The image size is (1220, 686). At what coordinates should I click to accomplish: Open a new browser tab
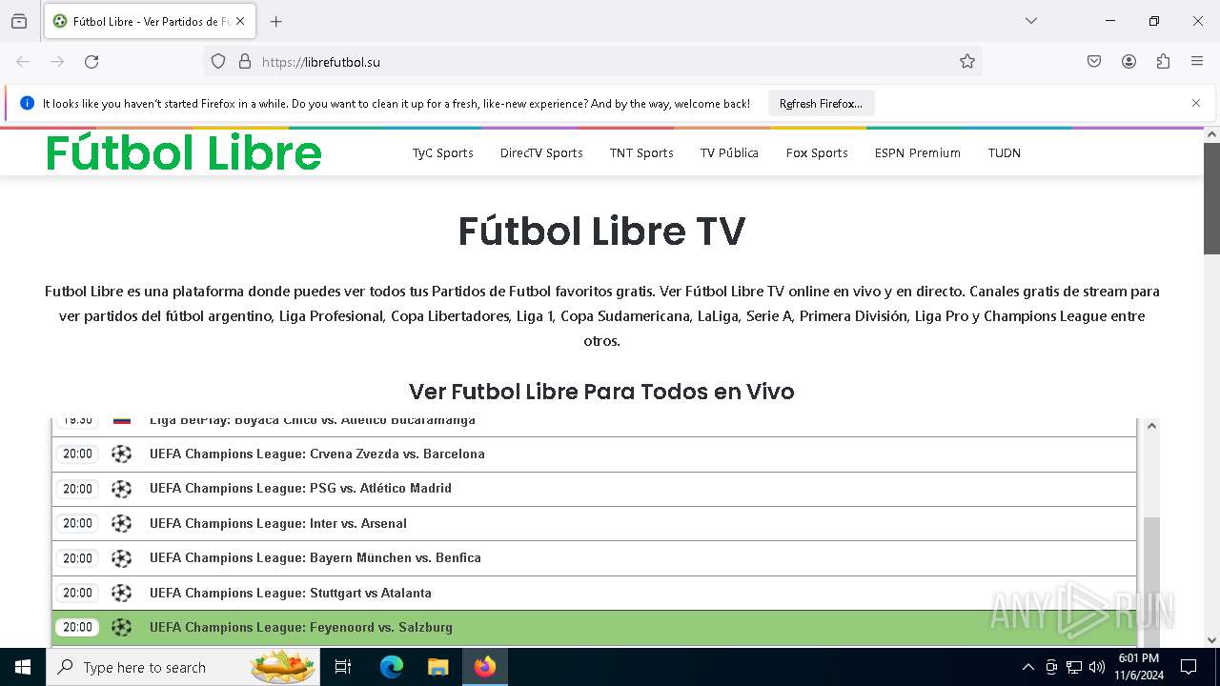click(276, 21)
